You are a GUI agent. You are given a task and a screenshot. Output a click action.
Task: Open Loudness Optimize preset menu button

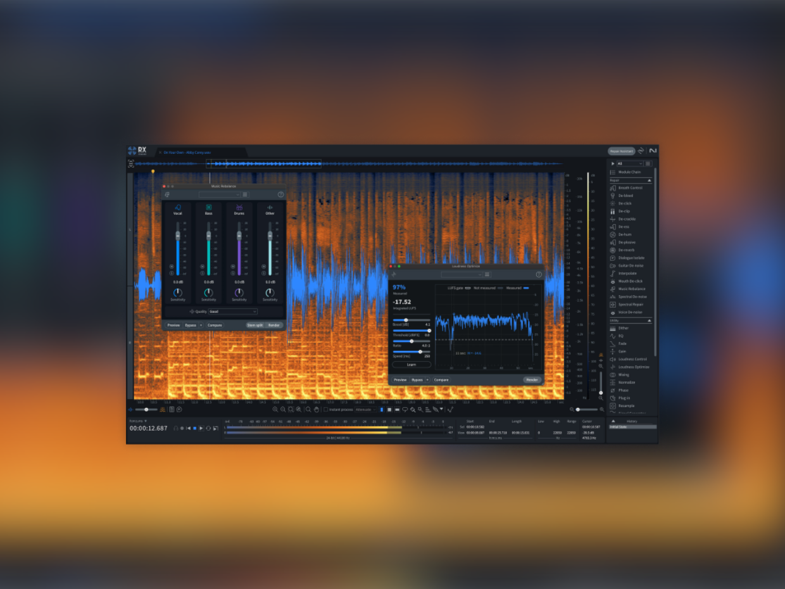(x=487, y=274)
